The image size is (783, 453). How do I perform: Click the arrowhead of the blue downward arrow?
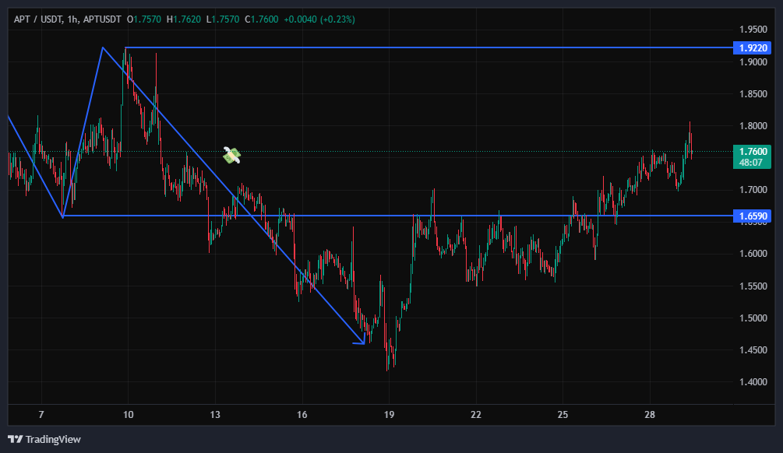(361, 340)
